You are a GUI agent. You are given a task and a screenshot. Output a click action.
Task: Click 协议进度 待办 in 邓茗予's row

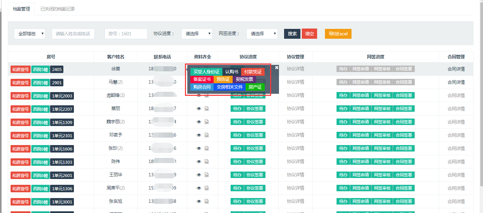tap(237, 135)
